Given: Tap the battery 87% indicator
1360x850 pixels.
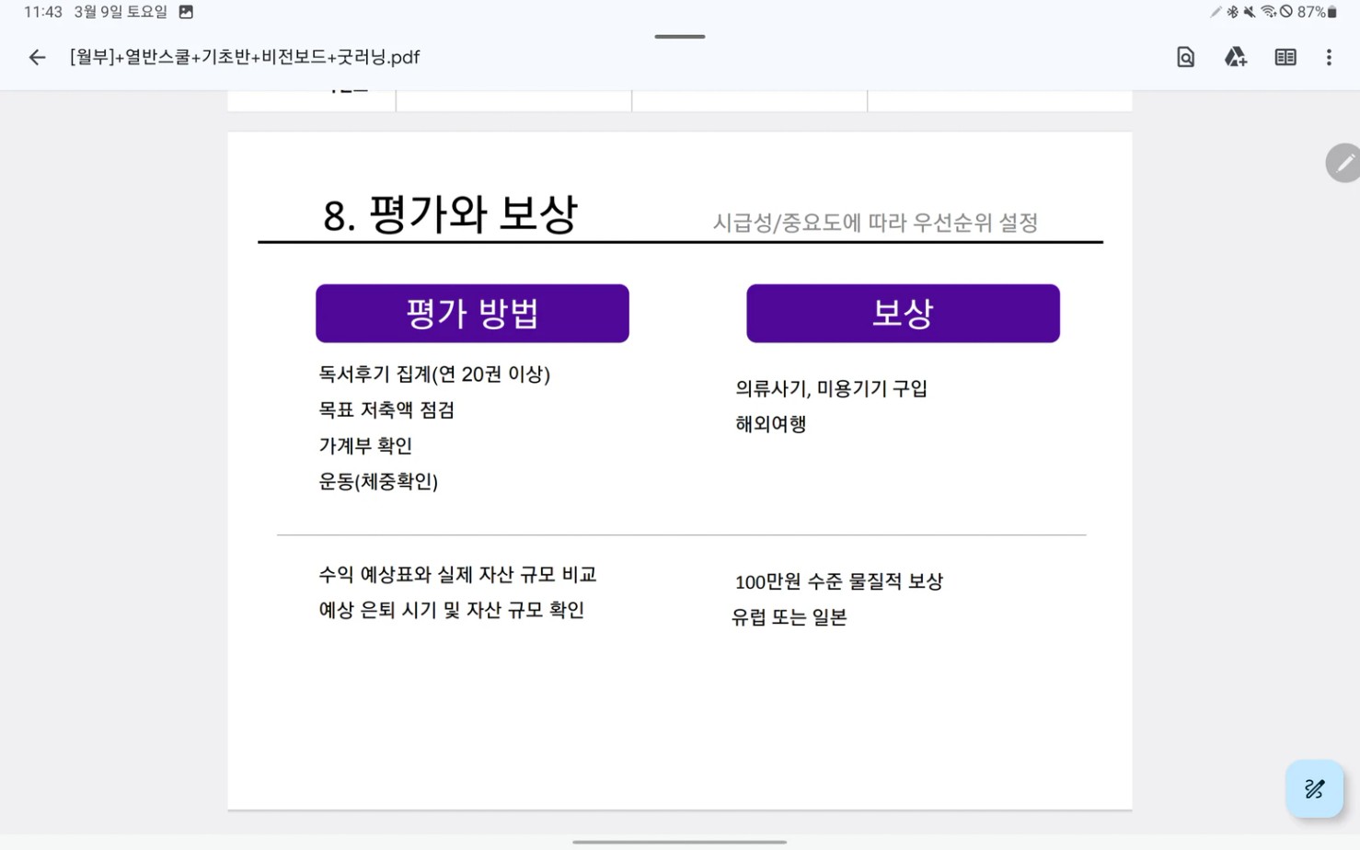Looking at the screenshot, I should (1317, 12).
